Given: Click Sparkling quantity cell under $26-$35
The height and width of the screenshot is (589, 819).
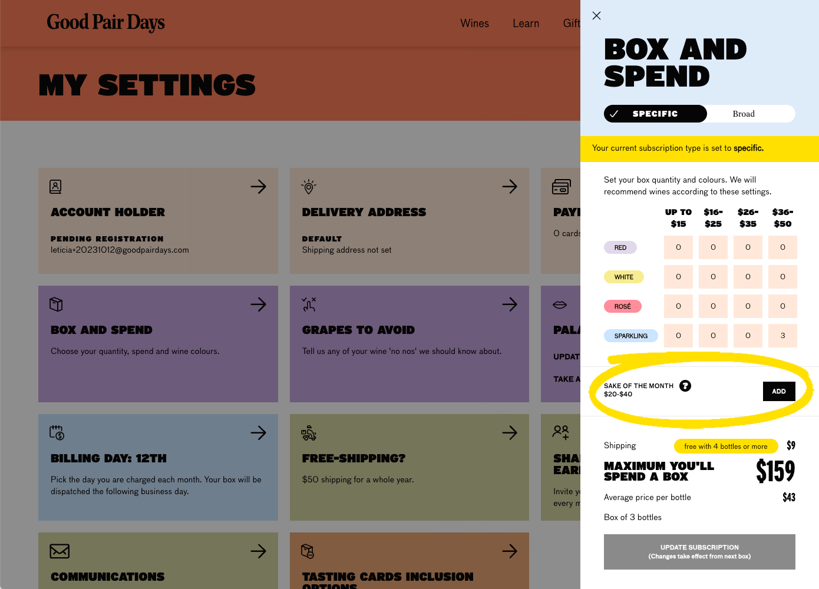Looking at the screenshot, I should [x=748, y=336].
